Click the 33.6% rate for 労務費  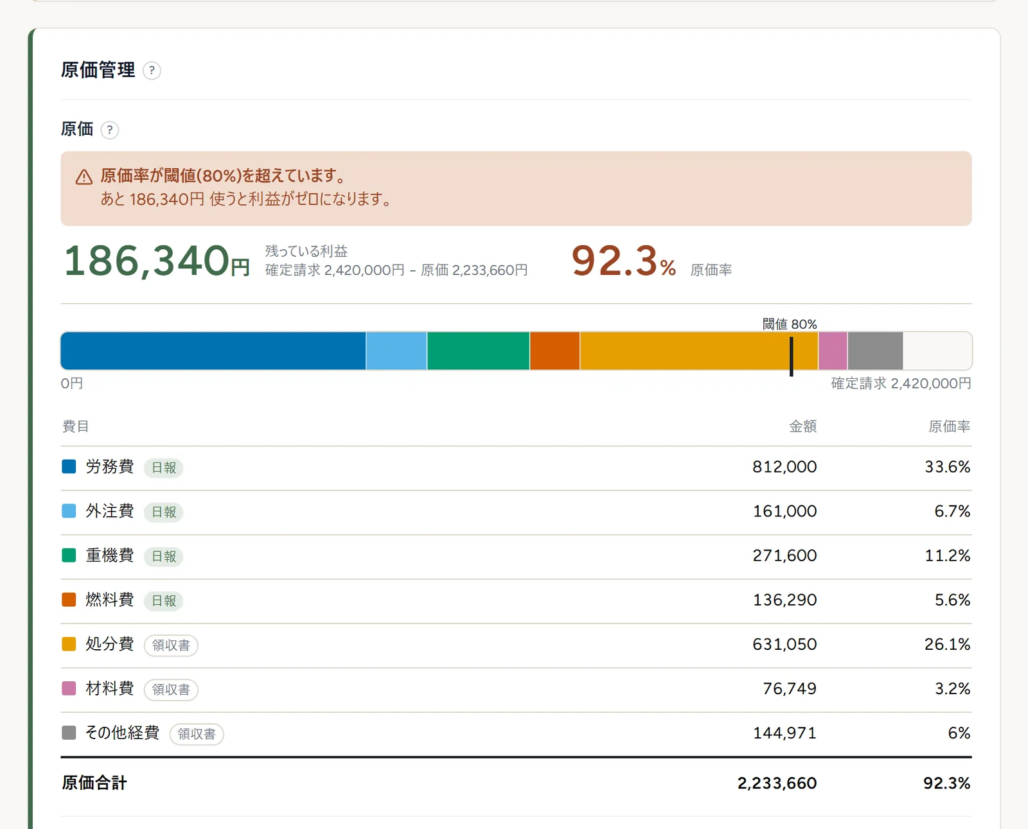coord(948,467)
